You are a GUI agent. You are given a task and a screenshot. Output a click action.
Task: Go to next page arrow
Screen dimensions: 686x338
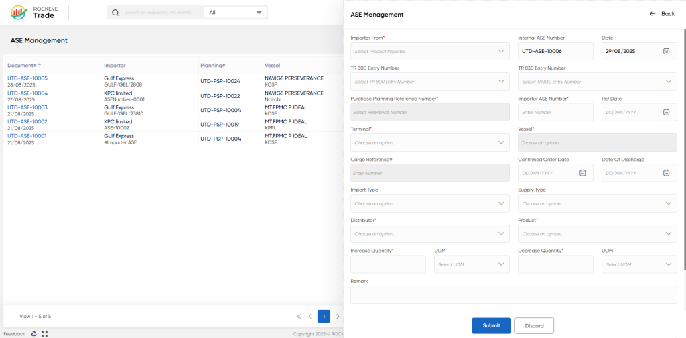point(338,316)
